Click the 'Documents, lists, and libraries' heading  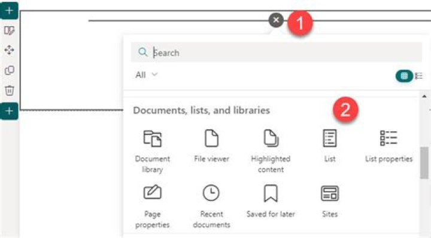202,110
